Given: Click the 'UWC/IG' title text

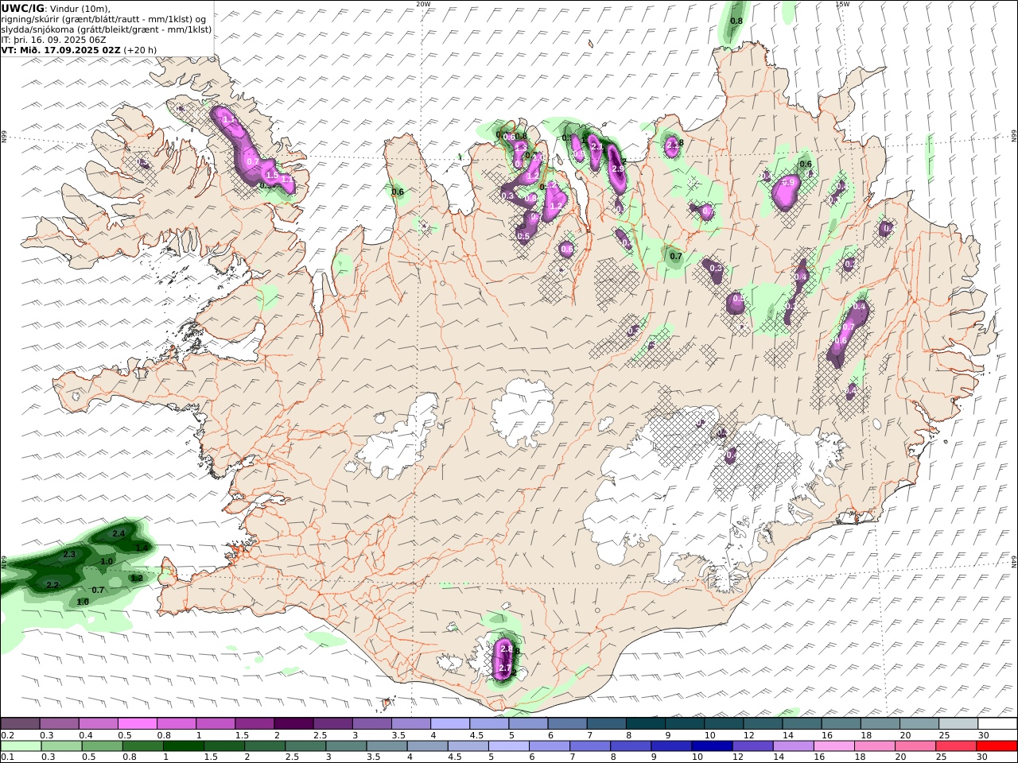Looking at the screenshot, I should click(22, 8).
